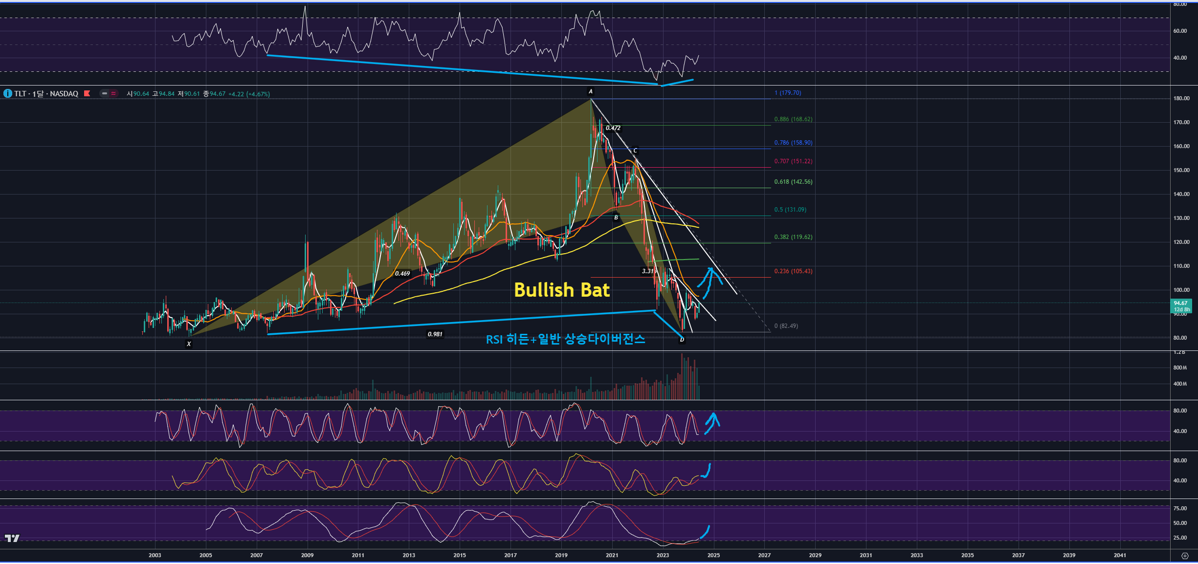
Task: Select the pattern point marker labeled X
Action: tap(189, 344)
